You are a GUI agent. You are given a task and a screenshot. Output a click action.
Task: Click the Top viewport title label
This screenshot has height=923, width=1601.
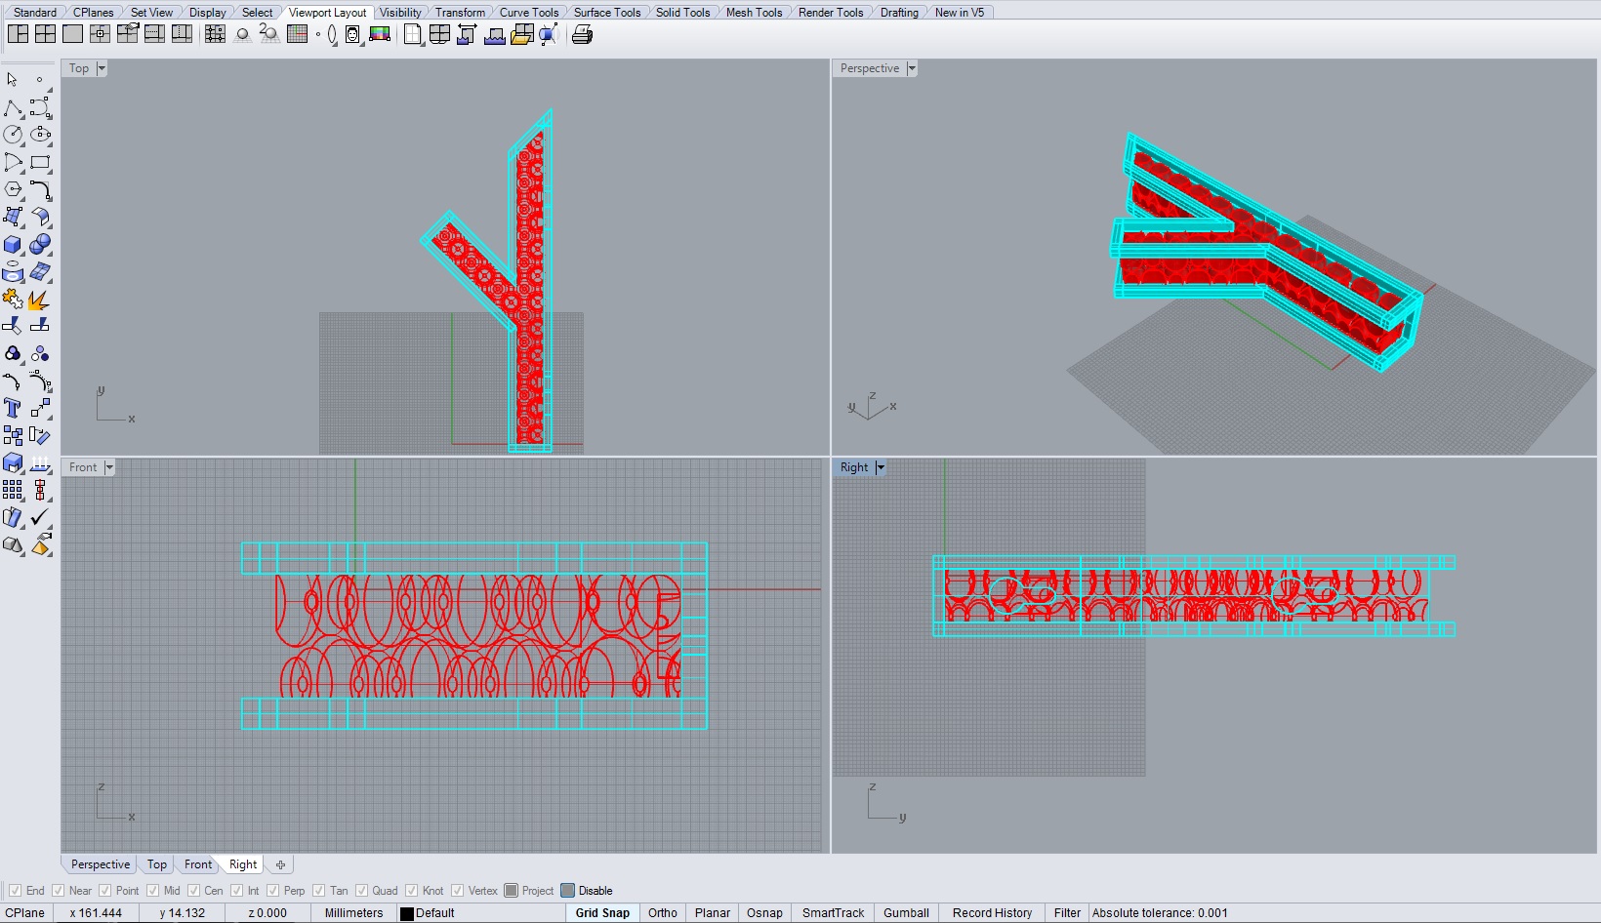point(79,68)
